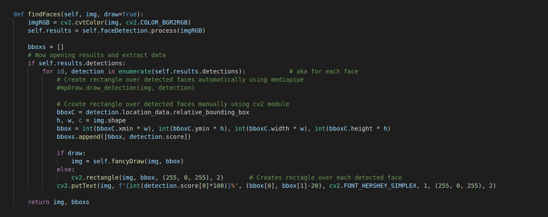Click the findFaces function name
548x217 pixels.
(44, 14)
